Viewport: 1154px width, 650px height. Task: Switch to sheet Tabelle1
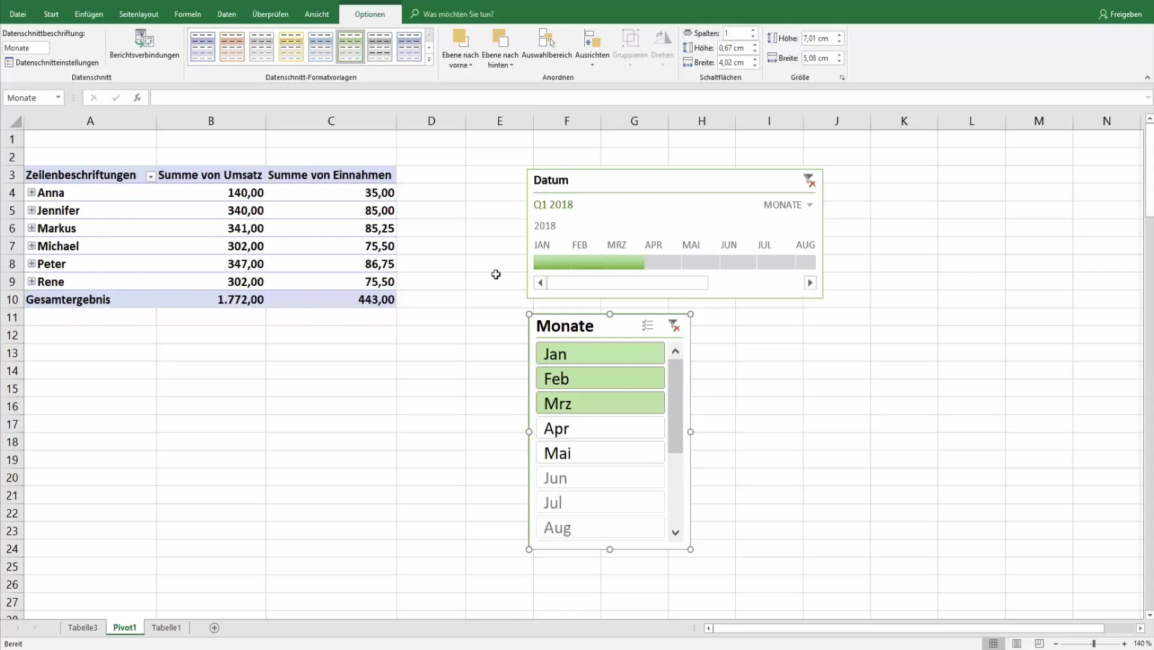click(x=166, y=628)
